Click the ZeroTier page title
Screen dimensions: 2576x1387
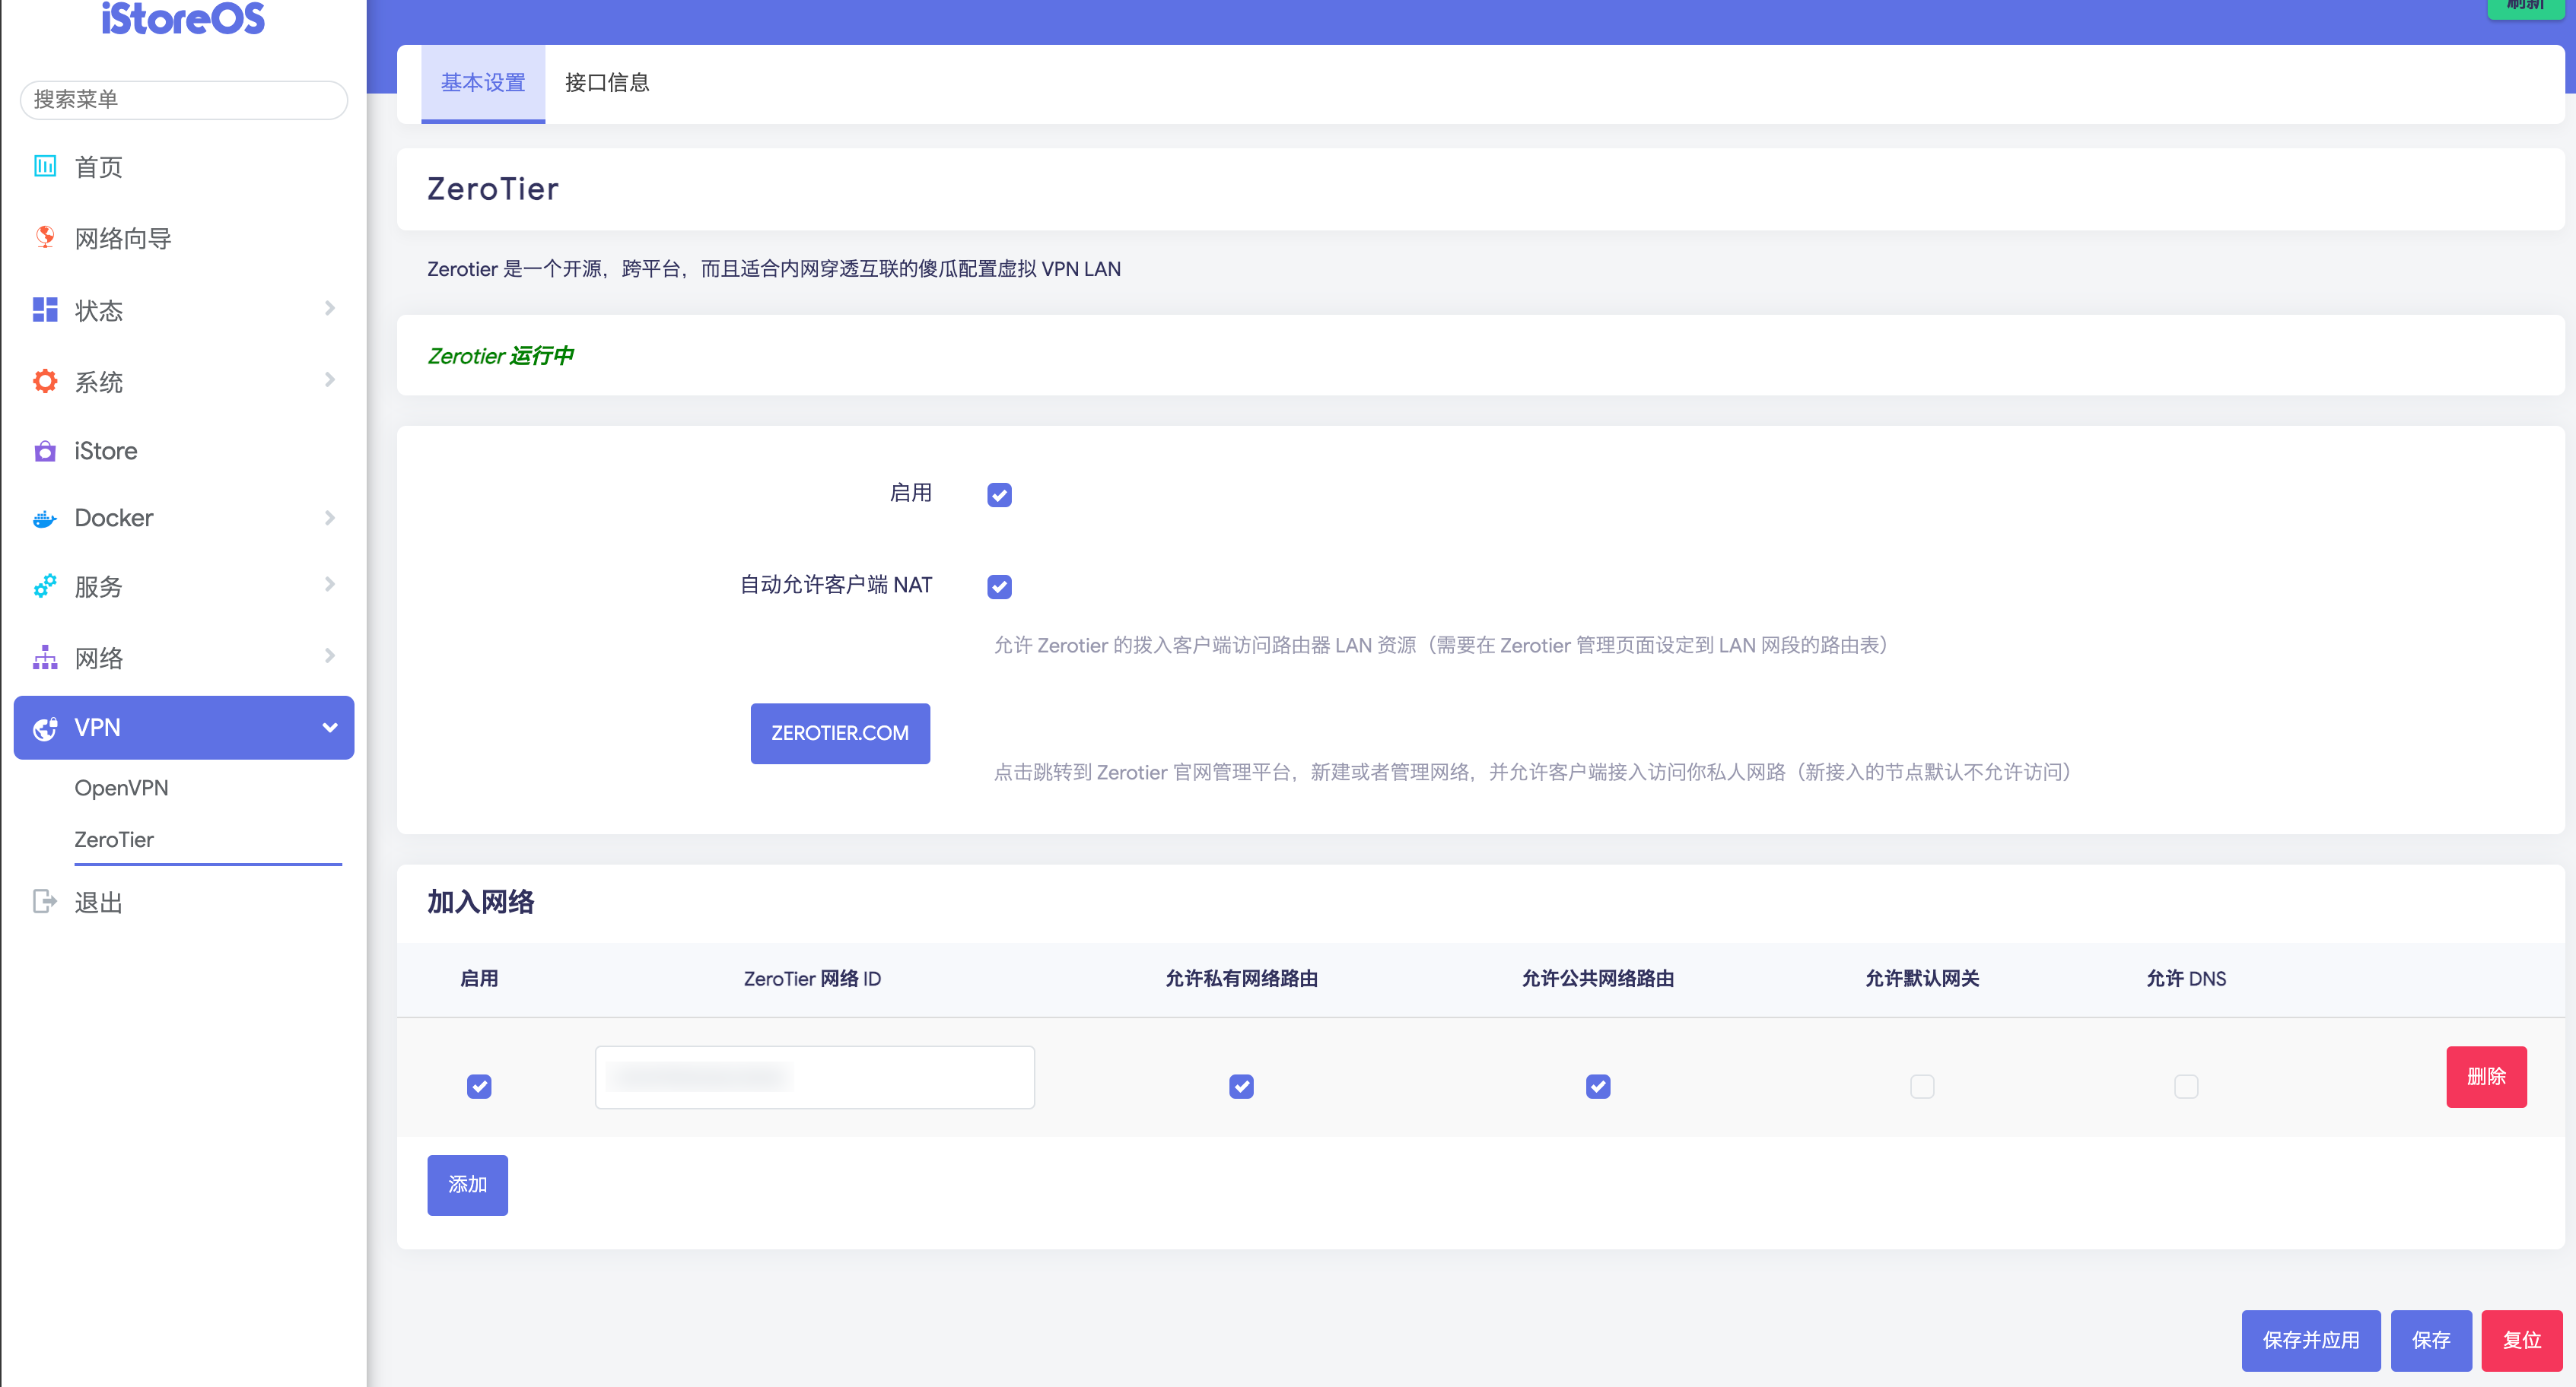tap(493, 189)
